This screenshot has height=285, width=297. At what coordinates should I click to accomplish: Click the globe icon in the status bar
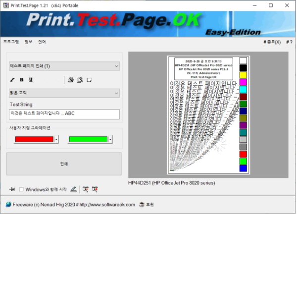(8, 205)
